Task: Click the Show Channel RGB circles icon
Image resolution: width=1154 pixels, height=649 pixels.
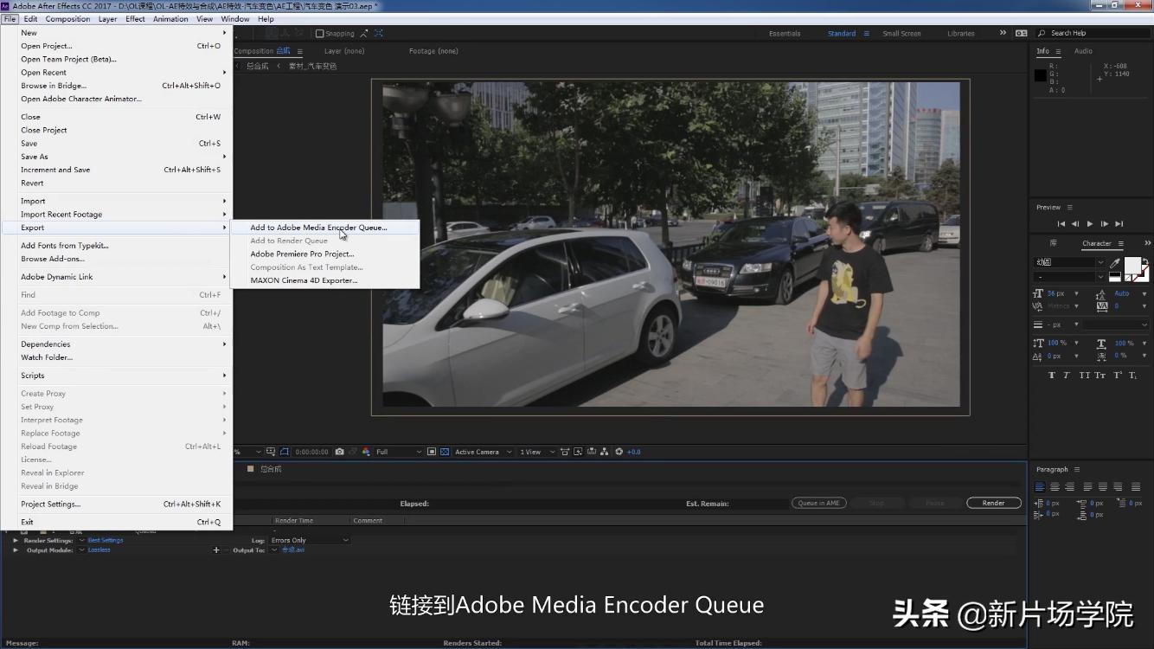Action: (366, 452)
